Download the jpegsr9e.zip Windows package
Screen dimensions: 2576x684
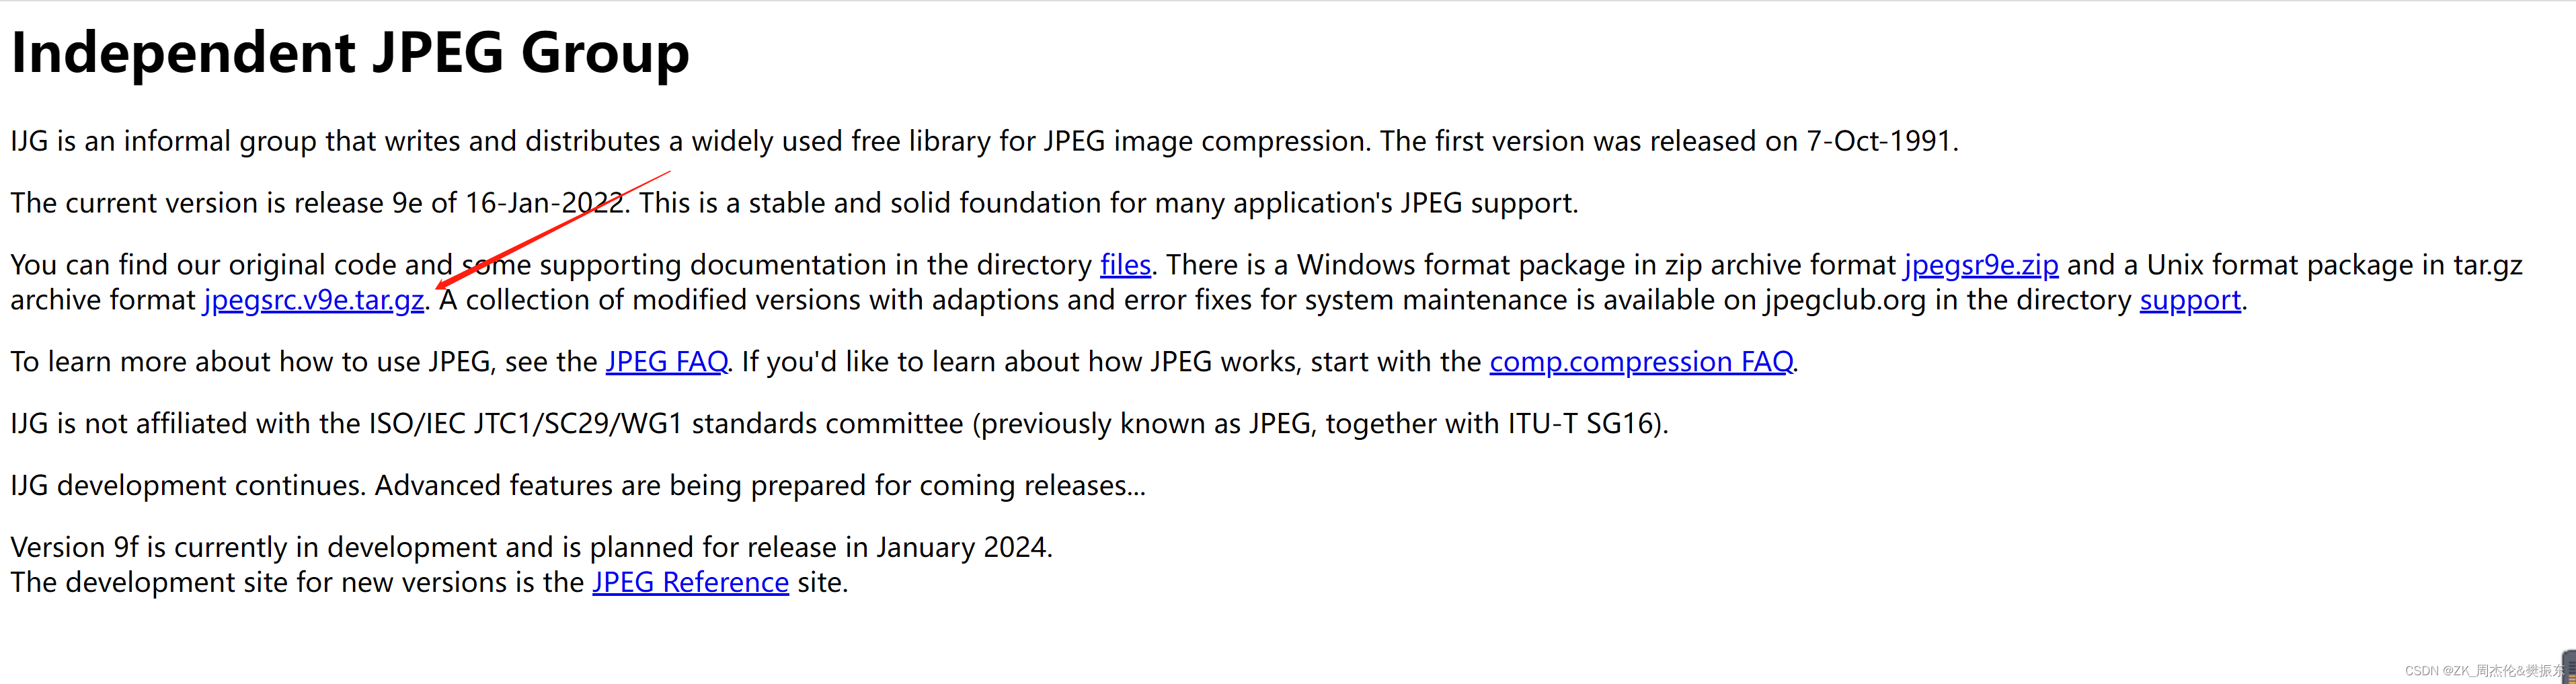click(x=1980, y=265)
